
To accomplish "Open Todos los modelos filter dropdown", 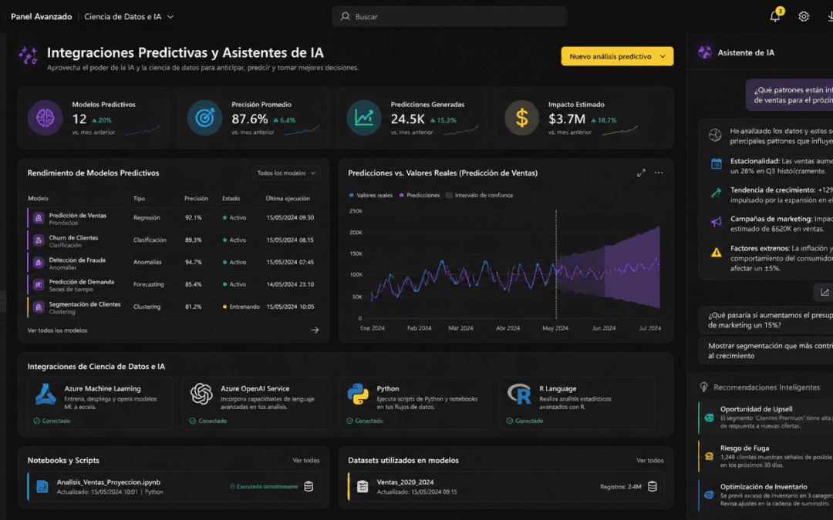I will [286, 173].
